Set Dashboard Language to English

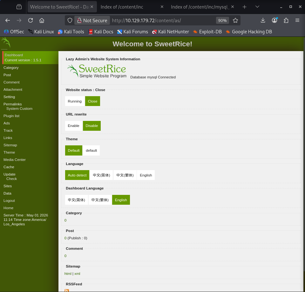(121, 200)
